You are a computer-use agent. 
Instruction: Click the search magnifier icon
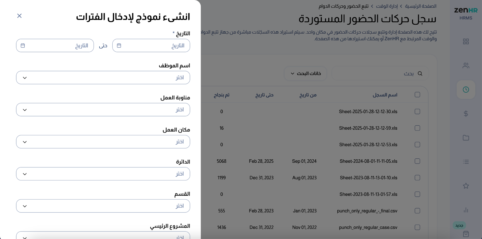420,73
